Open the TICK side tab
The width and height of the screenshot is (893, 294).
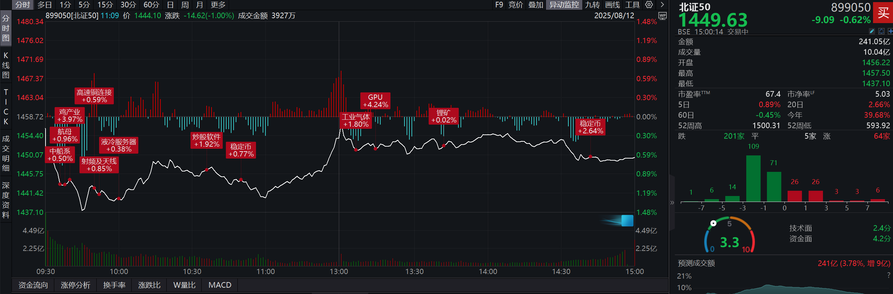[6, 107]
